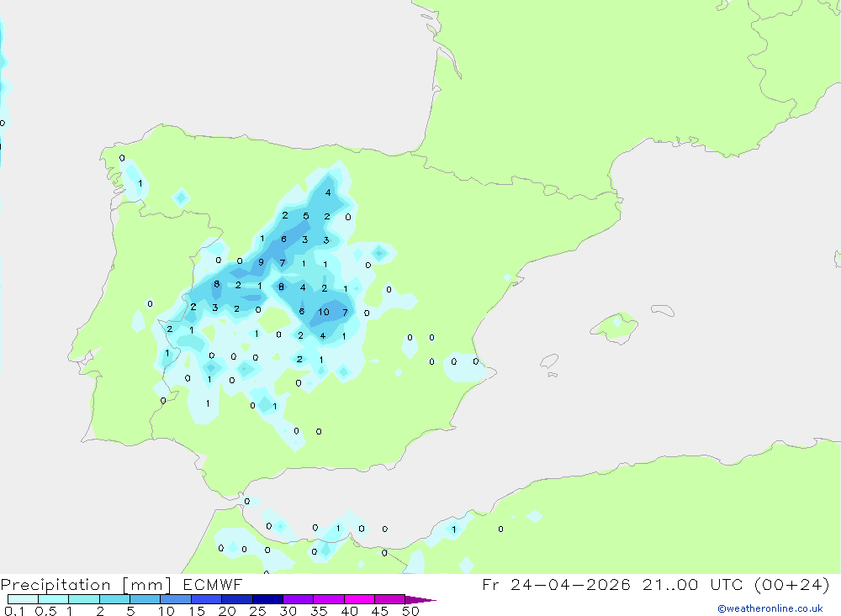
Task: Click the "[mm]" unit label
Action: coord(147,585)
